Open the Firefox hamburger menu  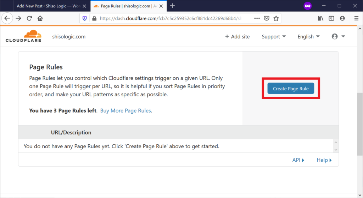[356, 18]
